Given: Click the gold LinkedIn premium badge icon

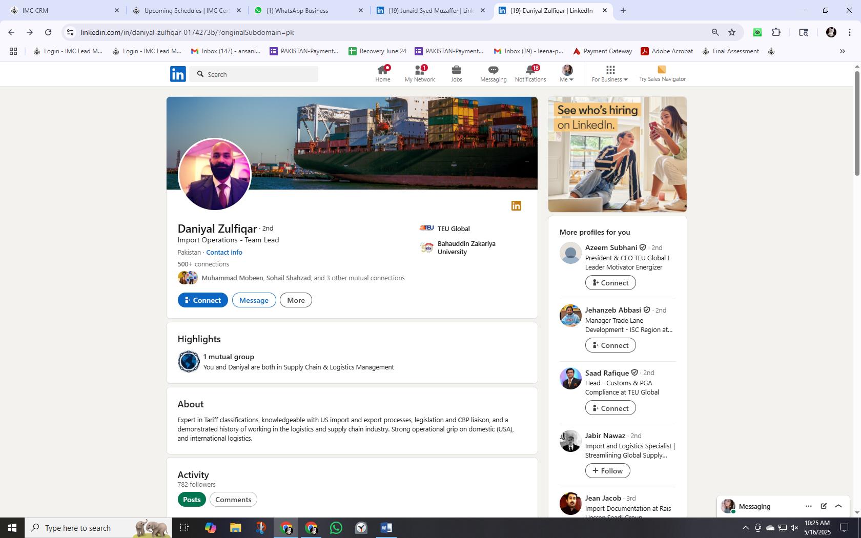Looking at the screenshot, I should click(516, 205).
